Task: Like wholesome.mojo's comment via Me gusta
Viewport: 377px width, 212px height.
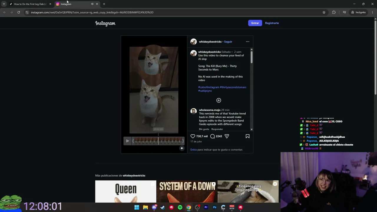Action: pos(204,129)
